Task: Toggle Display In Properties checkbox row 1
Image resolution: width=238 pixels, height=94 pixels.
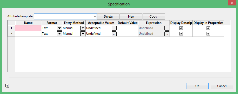Action: pos(208,28)
